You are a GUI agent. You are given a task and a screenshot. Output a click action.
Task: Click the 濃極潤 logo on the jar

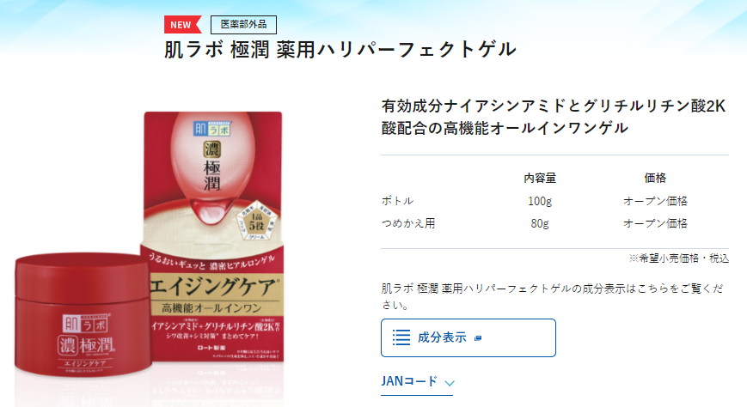tap(86, 345)
